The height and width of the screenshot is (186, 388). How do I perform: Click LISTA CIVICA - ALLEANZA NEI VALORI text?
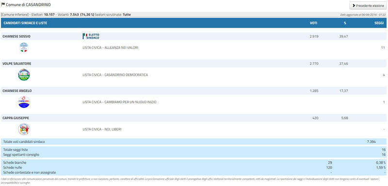[x=111, y=47]
